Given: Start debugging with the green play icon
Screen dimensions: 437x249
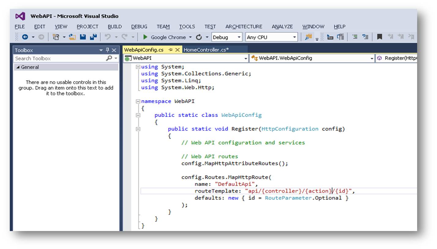Looking at the screenshot, I should [145, 37].
